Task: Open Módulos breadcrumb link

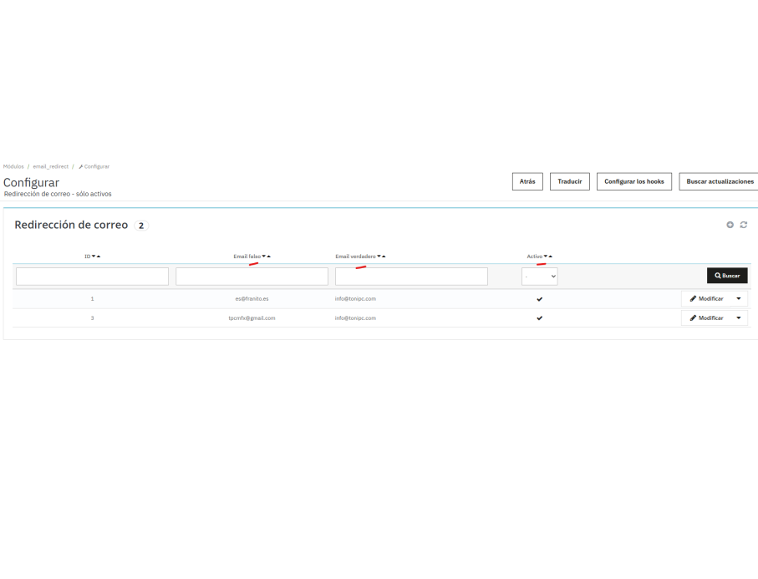Action: pyautogui.click(x=13, y=166)
